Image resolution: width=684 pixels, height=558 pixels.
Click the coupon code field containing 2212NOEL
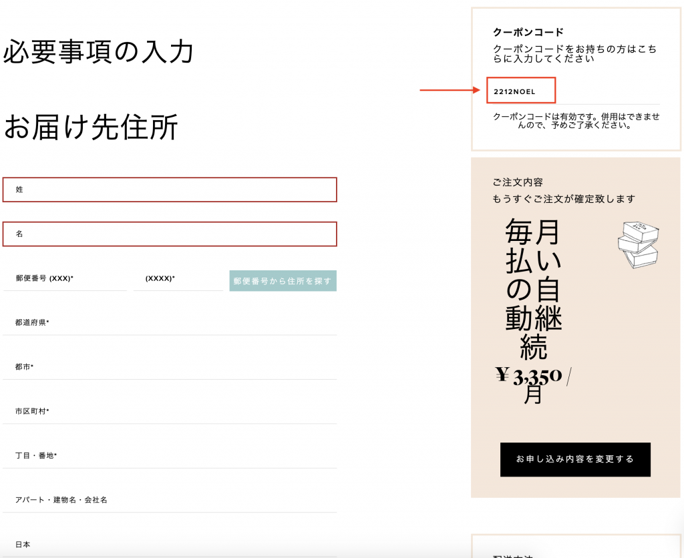pos(521,91)
